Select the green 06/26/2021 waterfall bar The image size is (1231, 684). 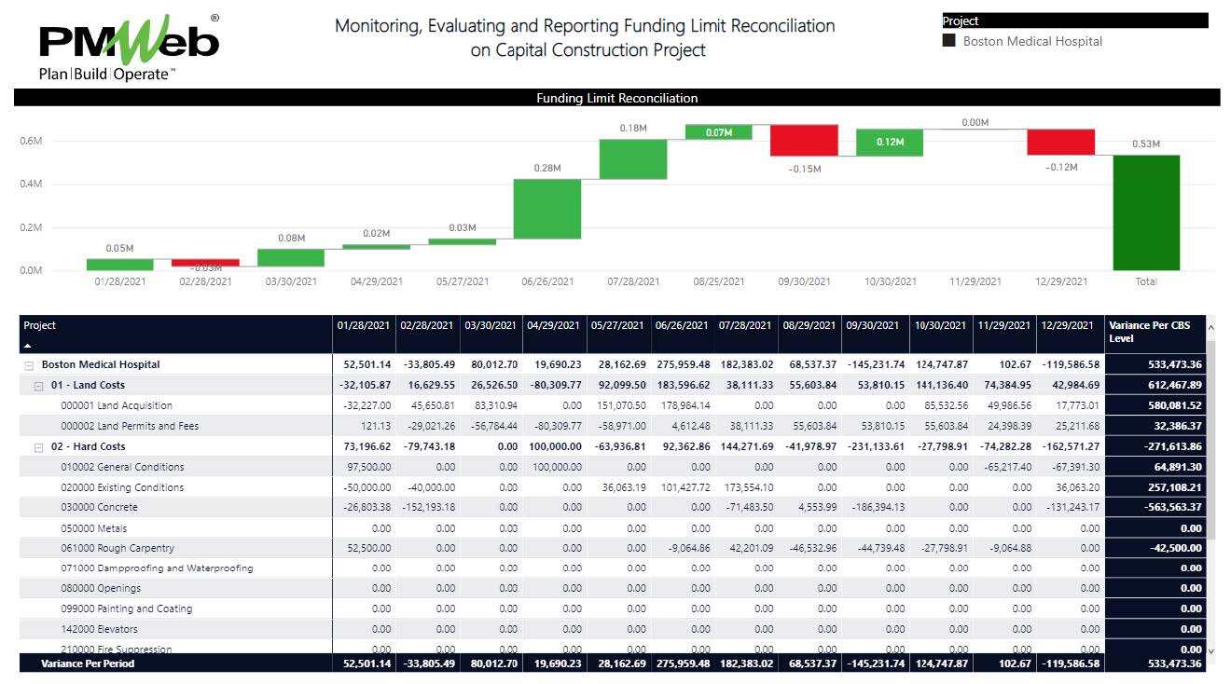pyautogui.click(x=547, y=209)
